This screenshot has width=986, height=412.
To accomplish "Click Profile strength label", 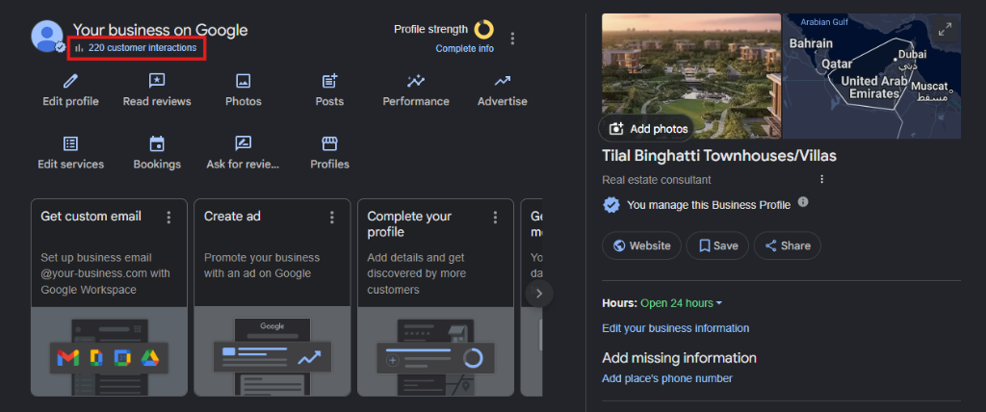I will coord(430,29).
